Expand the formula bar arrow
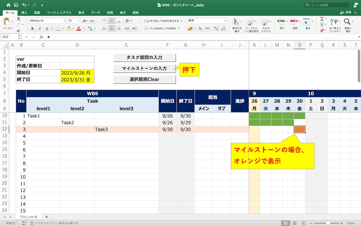 [x=358, y=37]
